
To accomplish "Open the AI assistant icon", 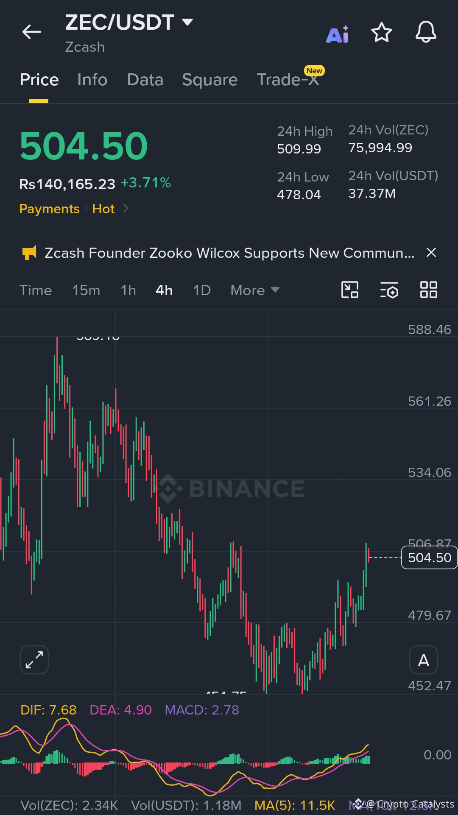I will pos(338,33).
